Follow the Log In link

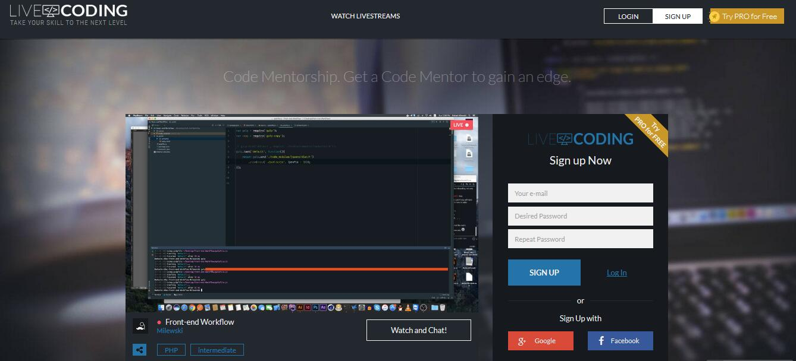click(616, 273)
